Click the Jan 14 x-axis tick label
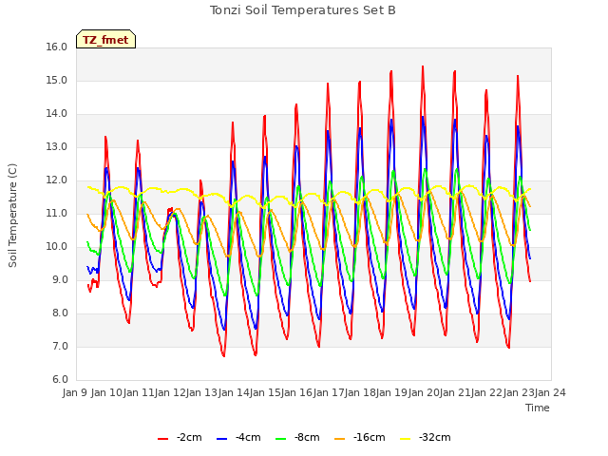This screenshot has width=608, height=456. coord(234,392)
